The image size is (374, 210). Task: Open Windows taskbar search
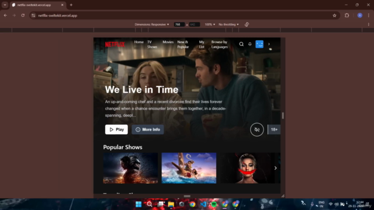[x=150, y=204]
